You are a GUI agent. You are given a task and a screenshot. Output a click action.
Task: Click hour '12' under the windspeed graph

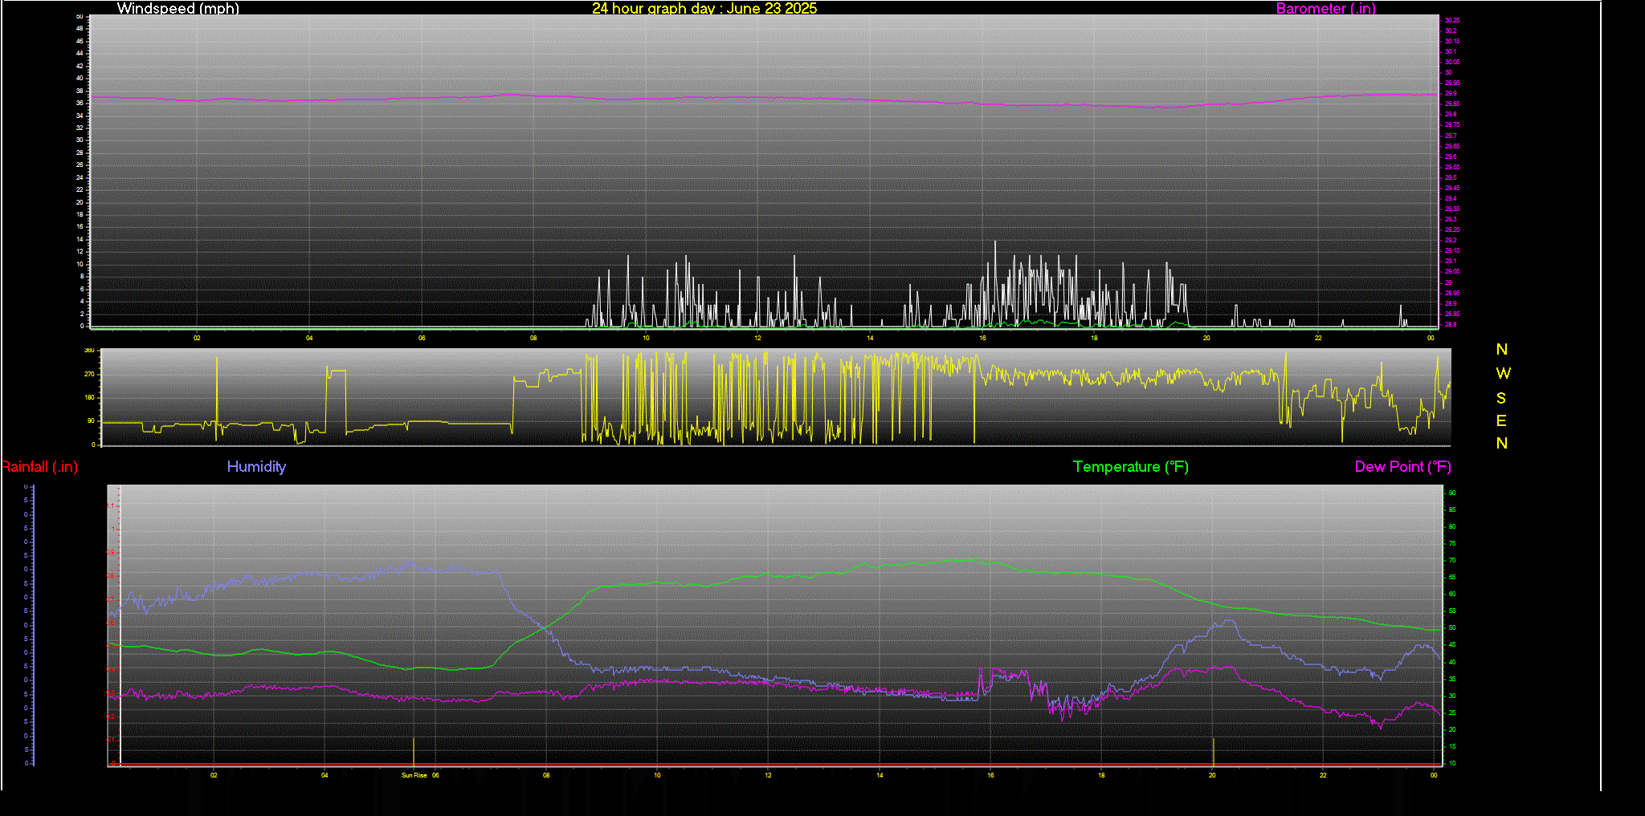[x=757, y=338]
